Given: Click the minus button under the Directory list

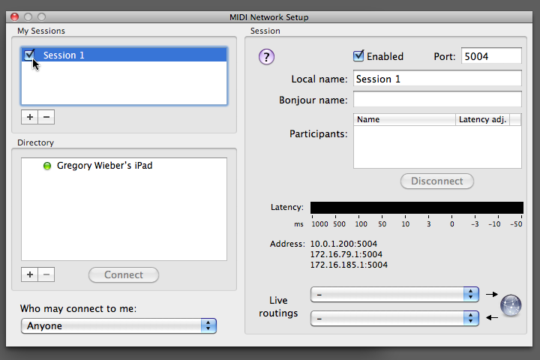Looking at the screenshot, I should coord(46,274).
